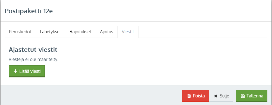Screen dimensions: 272x105
Task: Click the word Poista on the red button
Action: pyautogui.click(x=199, y=96)
